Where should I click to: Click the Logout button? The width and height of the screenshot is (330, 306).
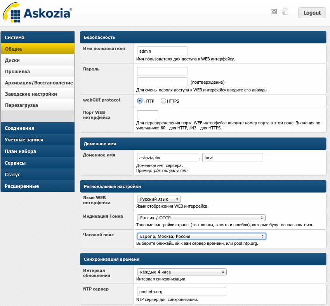(x=312, y=13)
